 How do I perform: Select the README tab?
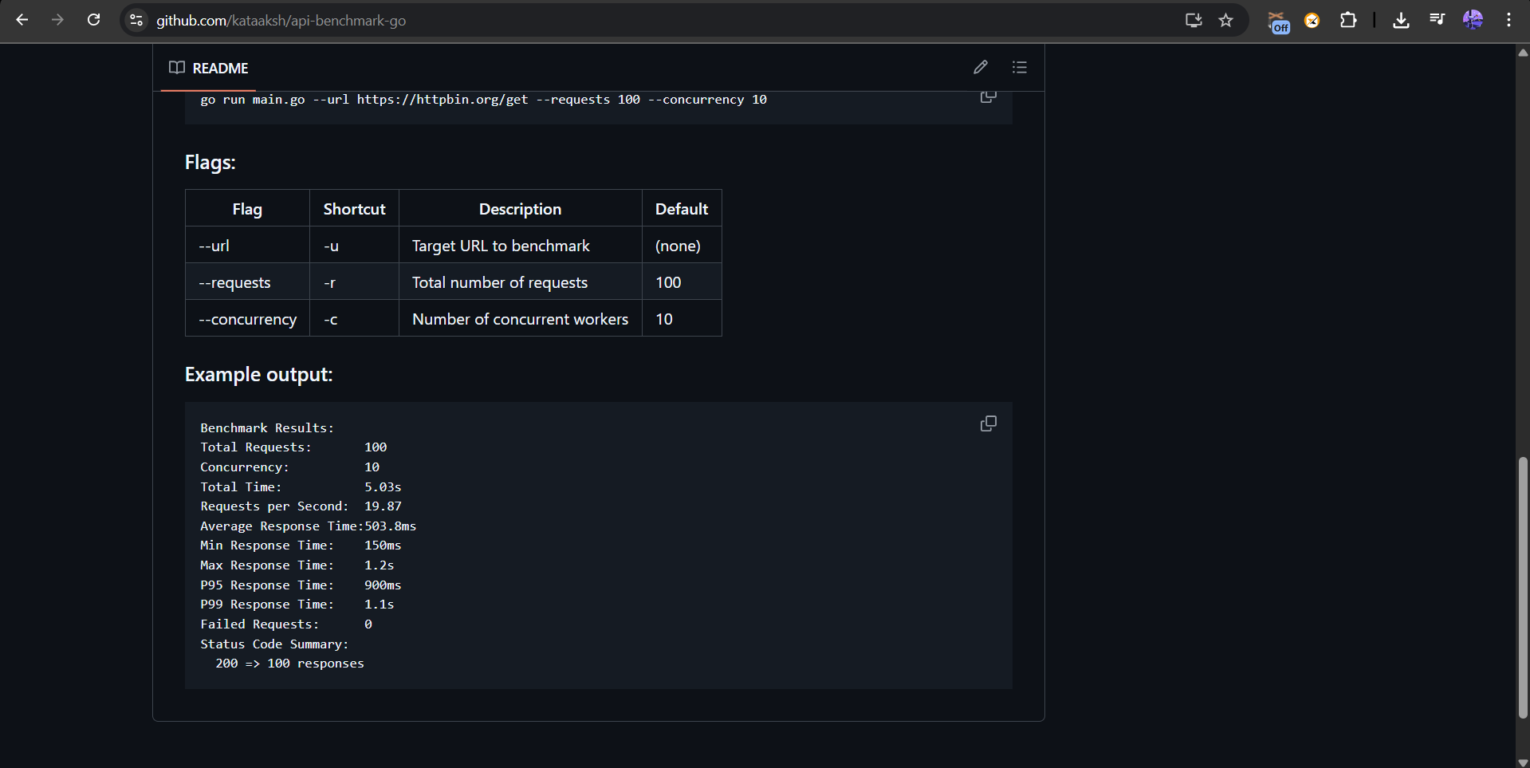[209, 68]
